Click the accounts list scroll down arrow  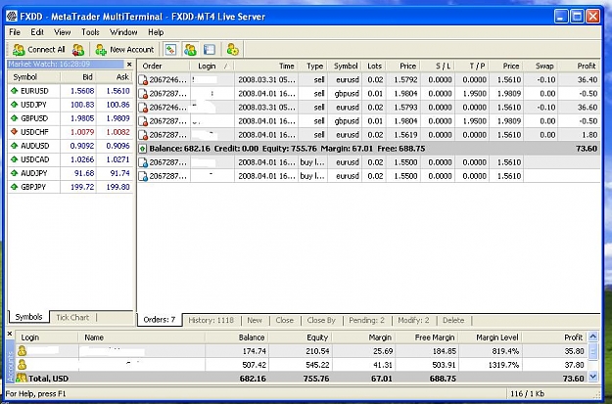click(592, 377)
